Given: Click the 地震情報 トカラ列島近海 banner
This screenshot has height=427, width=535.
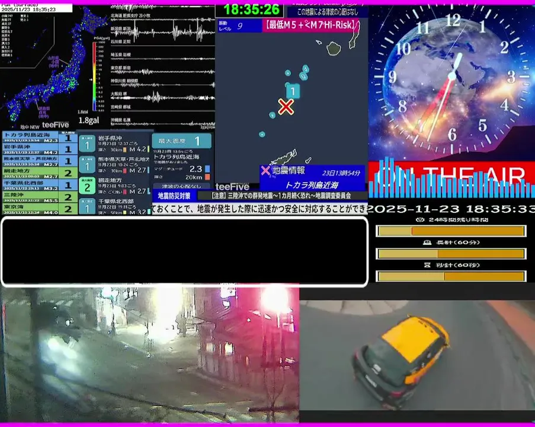Looking at the screenshot, I should click(x=312, y=178).
